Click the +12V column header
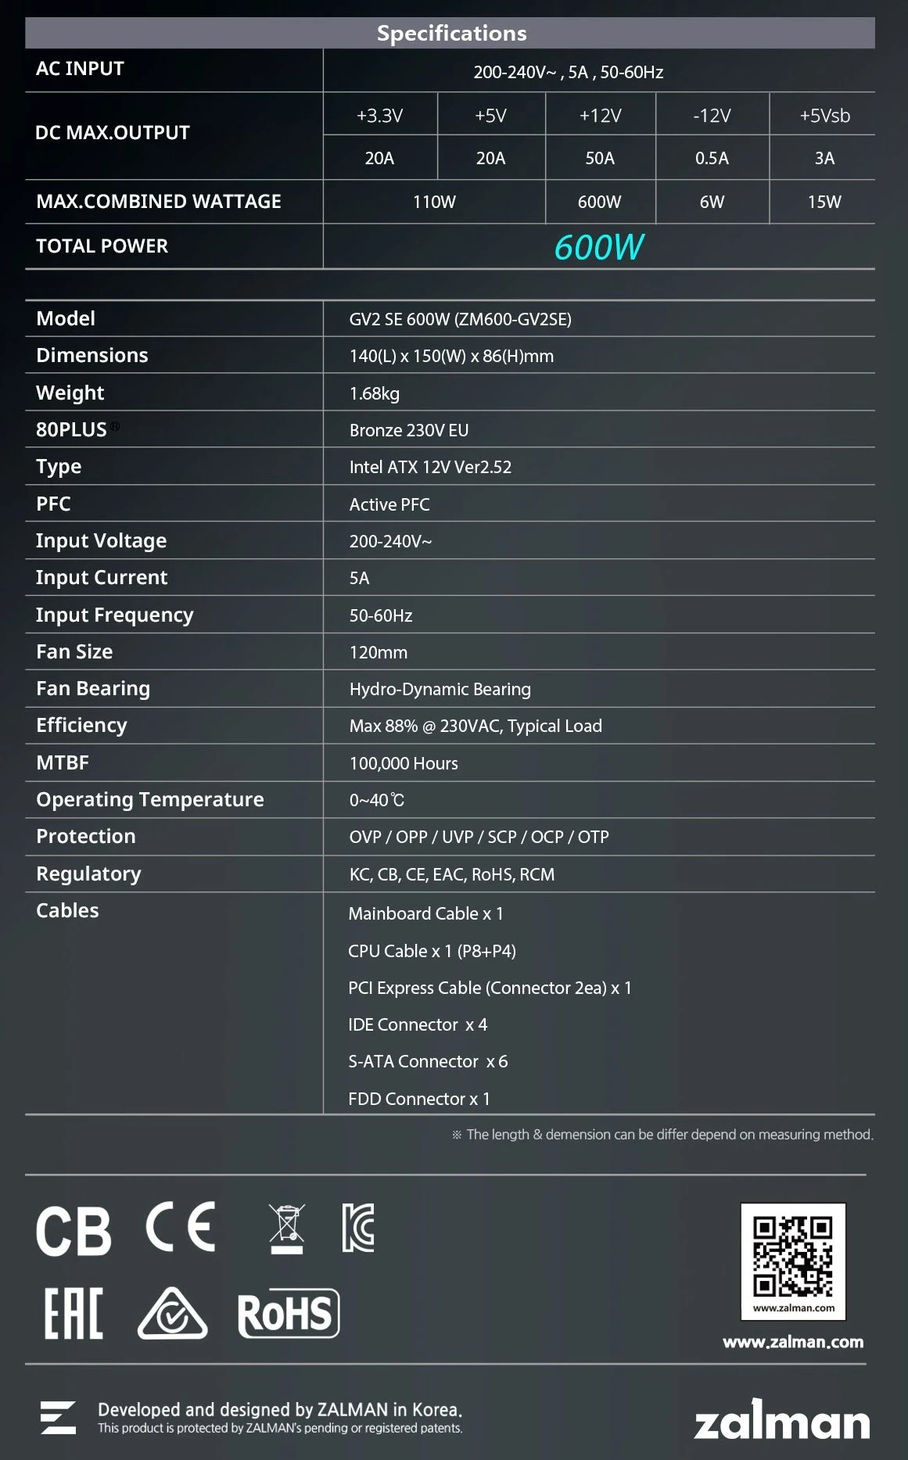Viewport: 908px width, 1460px height. (x=600, y=116)
